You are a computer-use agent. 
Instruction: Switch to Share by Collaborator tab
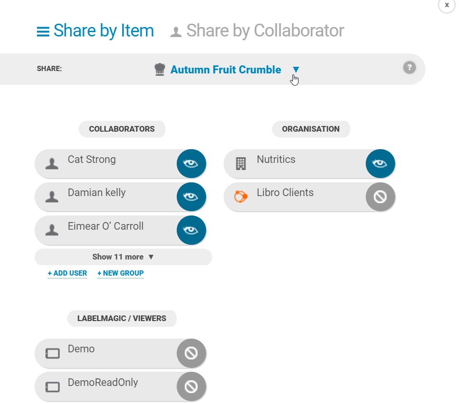click(x=257, y=31)
